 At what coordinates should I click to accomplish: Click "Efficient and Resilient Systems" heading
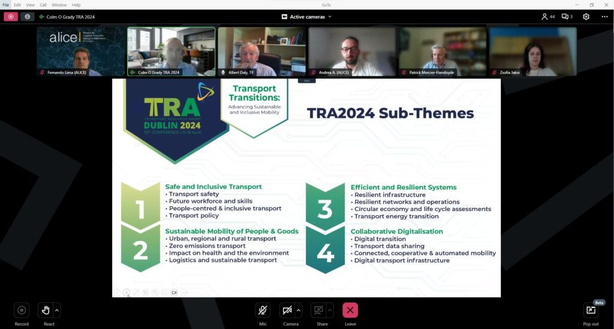coord(404,188)
